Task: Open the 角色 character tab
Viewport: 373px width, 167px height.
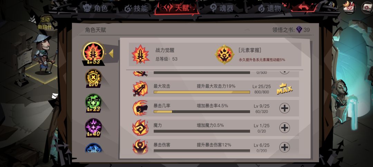Action: click(x=95, y=8)
